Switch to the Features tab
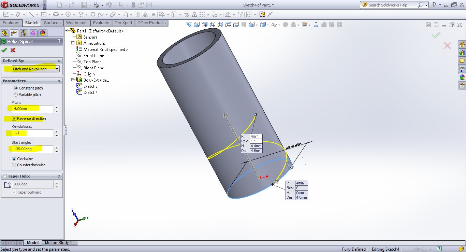 (11, 23)
